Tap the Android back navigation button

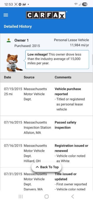(73, 196)
